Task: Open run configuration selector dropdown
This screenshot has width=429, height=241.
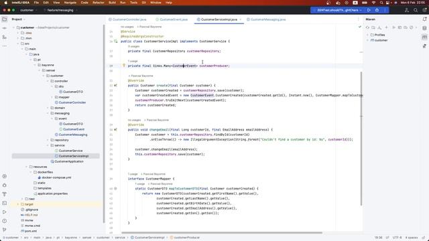Action: click(339, 10)
